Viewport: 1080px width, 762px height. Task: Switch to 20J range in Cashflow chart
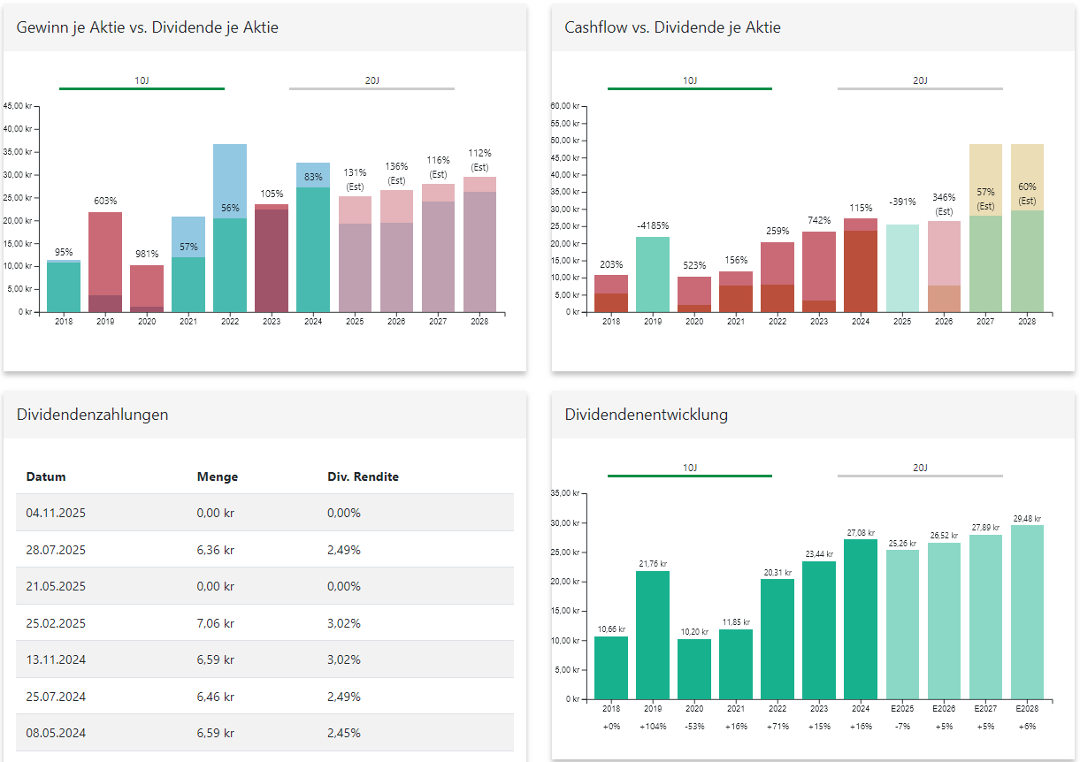point(920,81)
